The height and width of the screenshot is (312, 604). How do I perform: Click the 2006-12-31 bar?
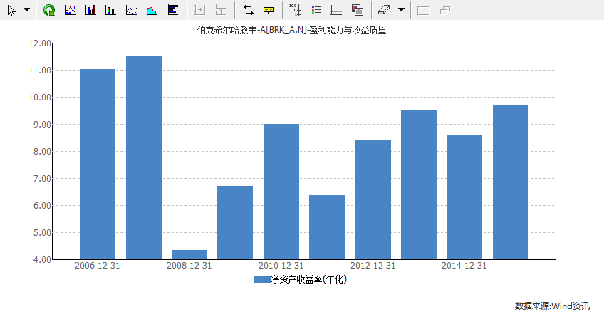(98, 164)
